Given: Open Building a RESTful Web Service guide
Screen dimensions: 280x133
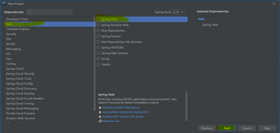Looking at the screenshot, I should tap(121, 108).
